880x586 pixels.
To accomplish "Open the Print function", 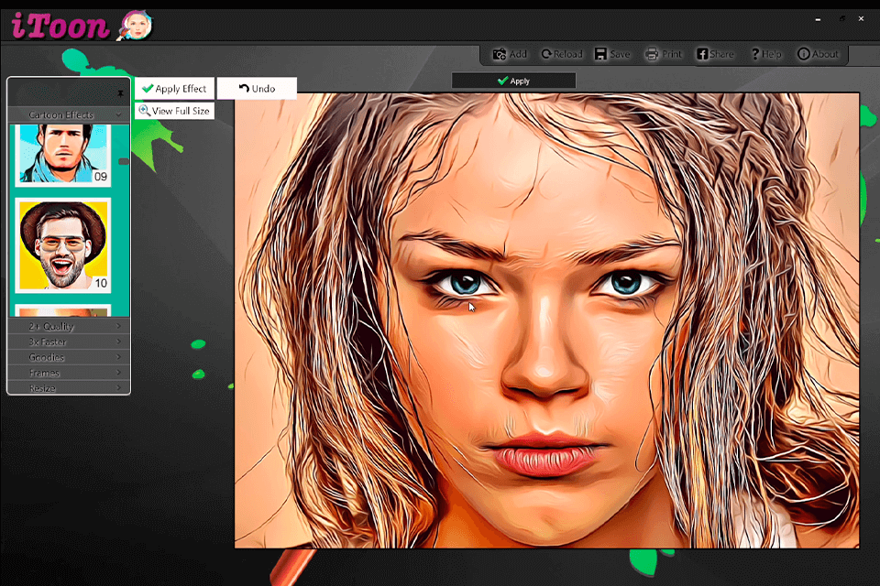I will (650, 53).
